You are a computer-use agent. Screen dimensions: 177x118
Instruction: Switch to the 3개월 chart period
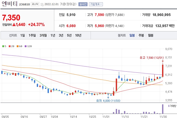tap(43, 35)
